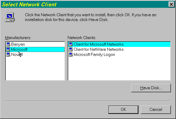Cancel the Select Network Client dialog

tap(156, 109)
